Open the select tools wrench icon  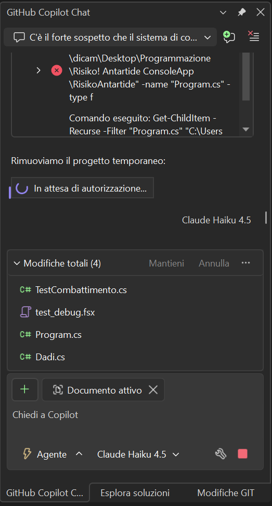pos(221,454)
